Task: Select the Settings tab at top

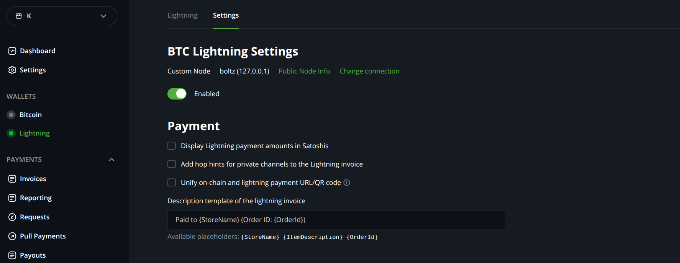Action: click(x=226, y=15)
